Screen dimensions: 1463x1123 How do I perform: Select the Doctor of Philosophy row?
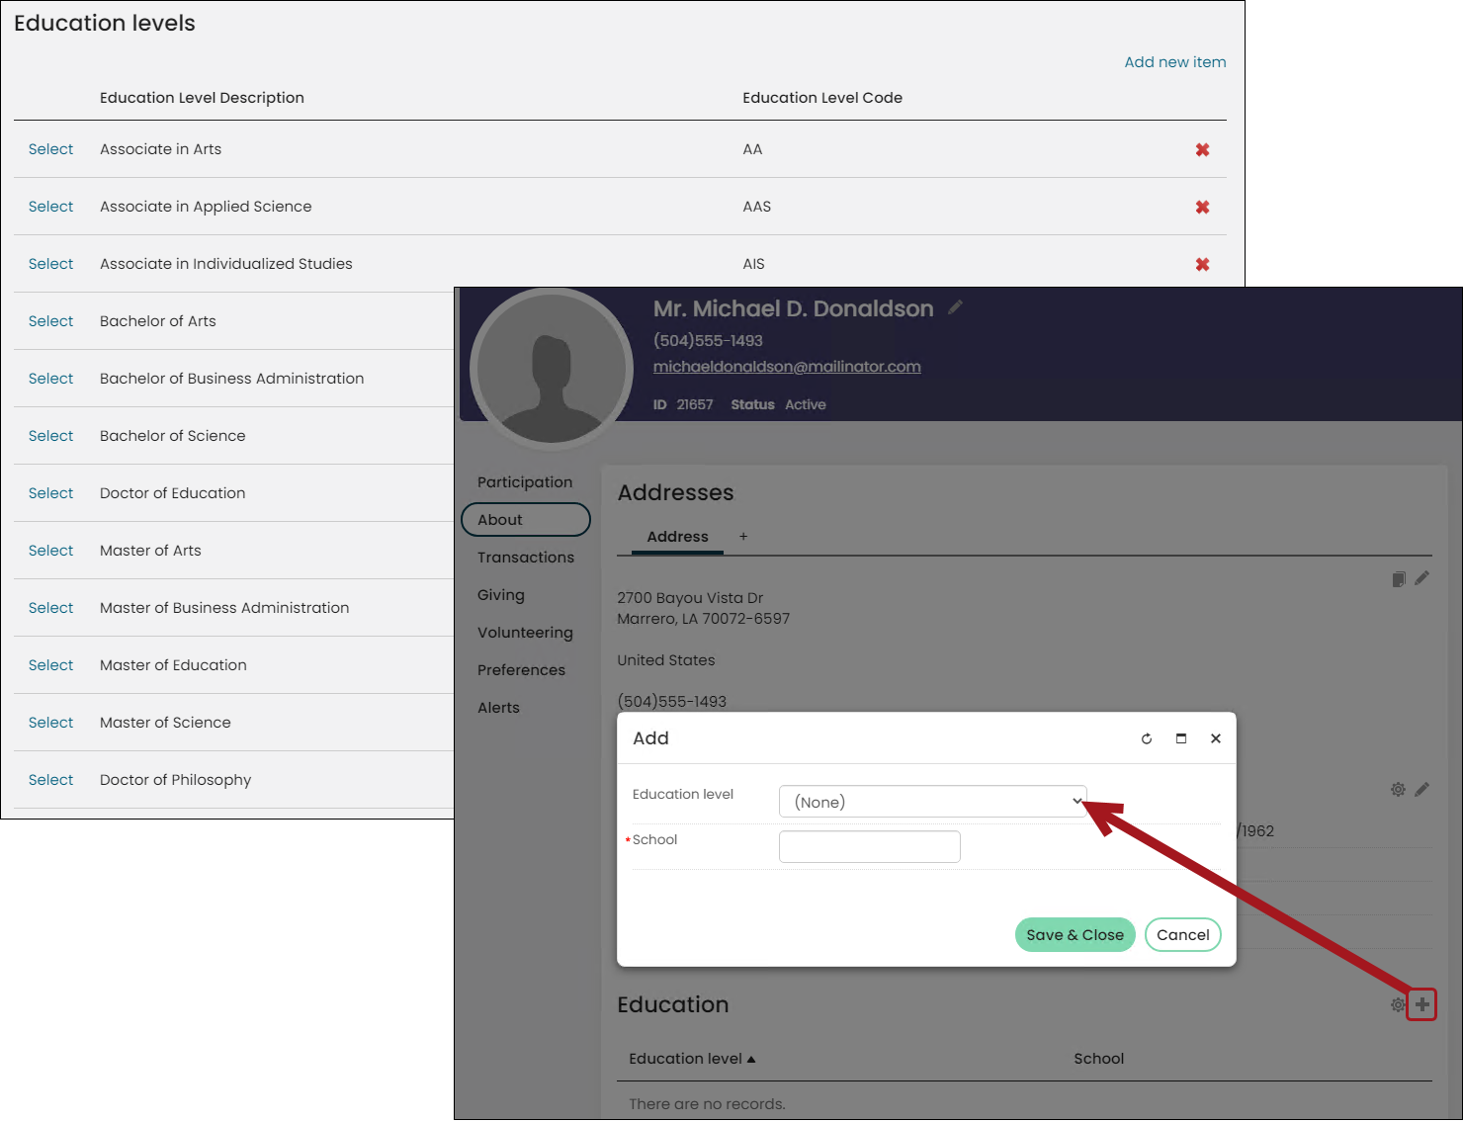tap(50, 780)
